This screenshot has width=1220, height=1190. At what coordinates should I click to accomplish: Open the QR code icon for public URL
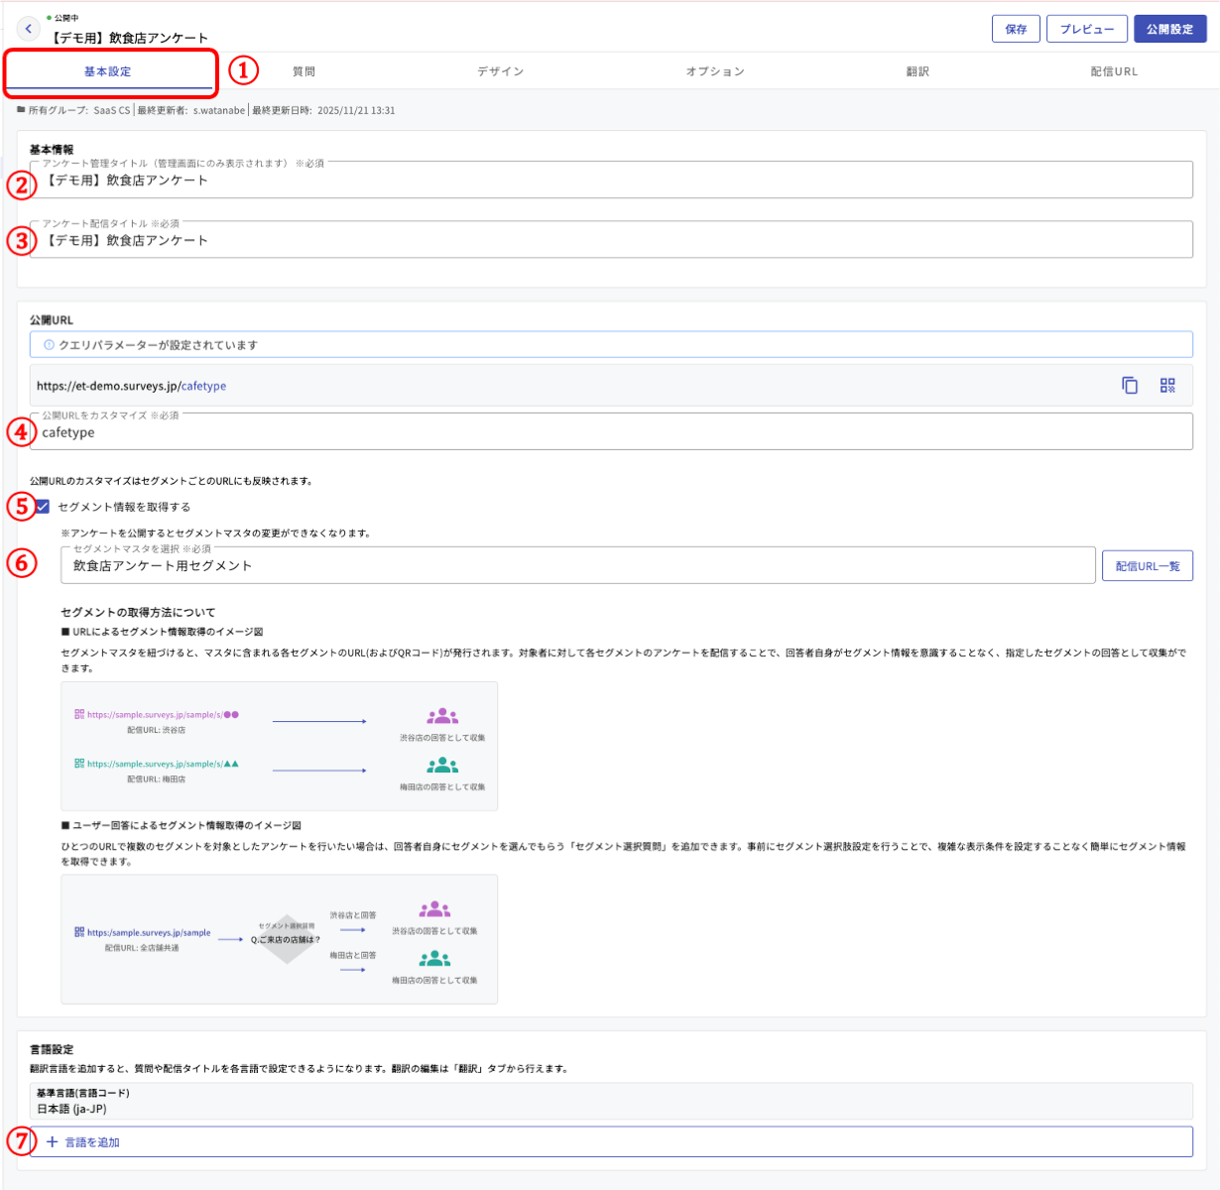[x=1167, y=386]
